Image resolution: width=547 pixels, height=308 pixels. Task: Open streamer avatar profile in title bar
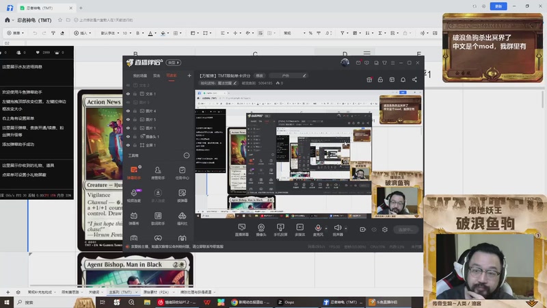[x=345, y=62]
